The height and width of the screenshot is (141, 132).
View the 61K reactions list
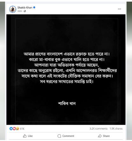tap(22, 129)
